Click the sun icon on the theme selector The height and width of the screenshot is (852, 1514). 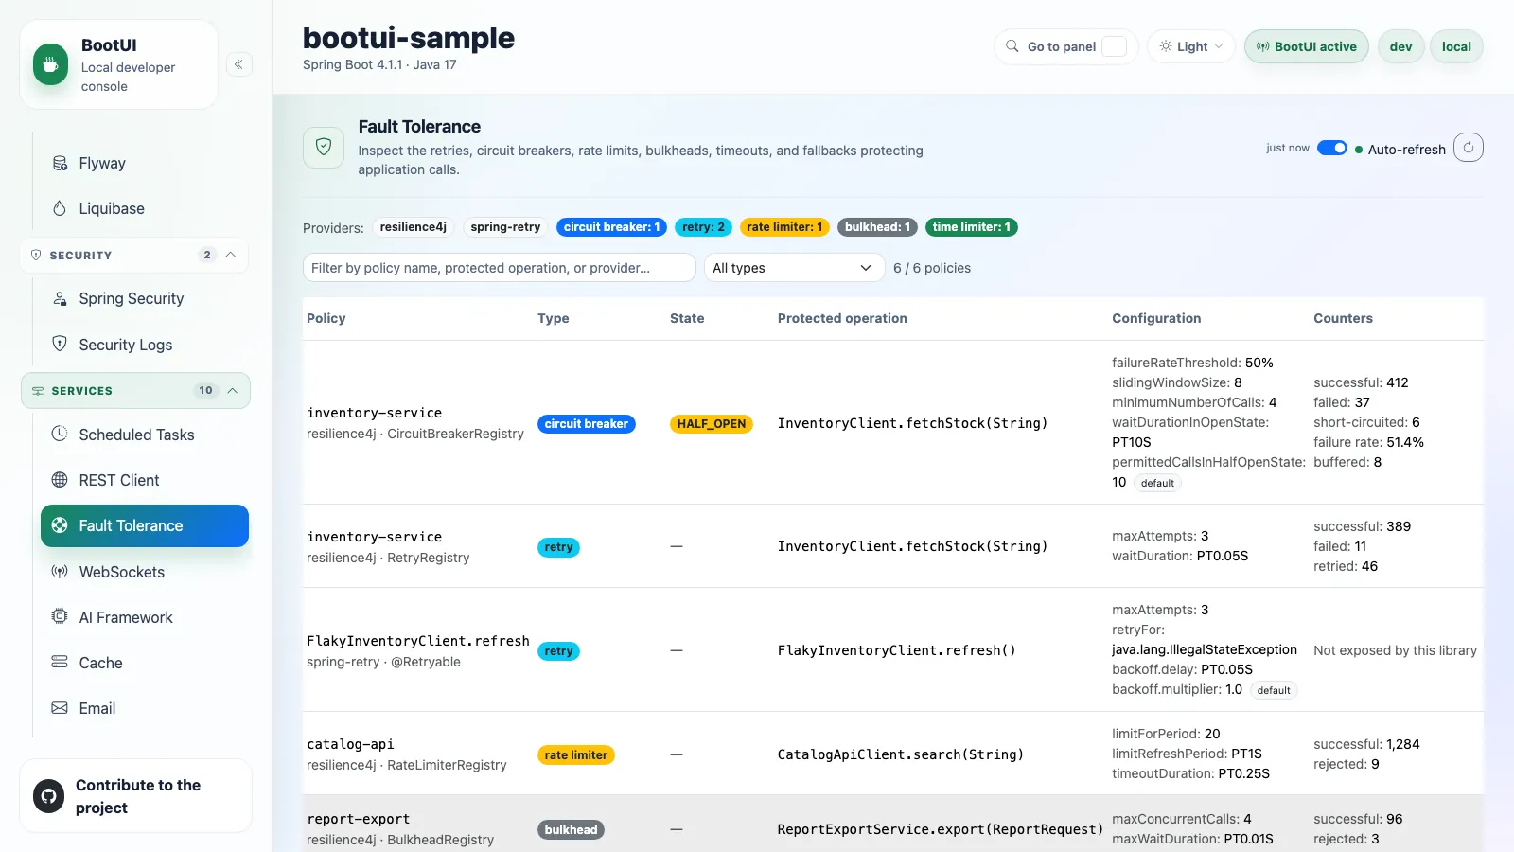pyautogui.click(x=1166, y=46)
